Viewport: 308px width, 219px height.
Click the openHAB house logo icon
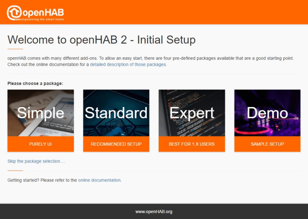coord(14,12)
